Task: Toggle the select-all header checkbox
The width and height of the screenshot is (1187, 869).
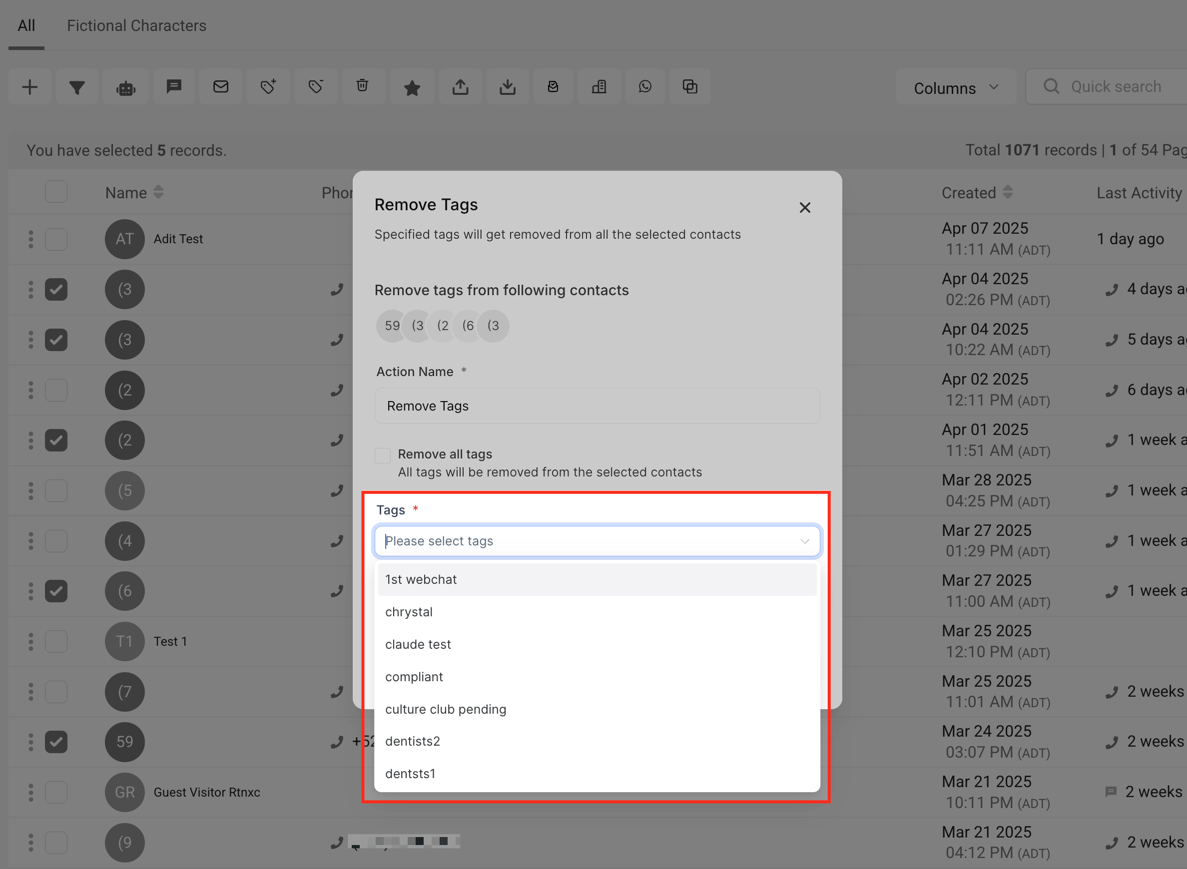Action: 56,192
